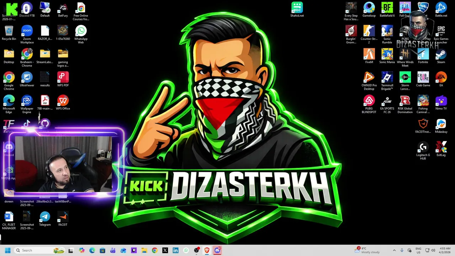
Task: Select the Microsoft Edge desktop shortcut
Action: pos(9,104)
